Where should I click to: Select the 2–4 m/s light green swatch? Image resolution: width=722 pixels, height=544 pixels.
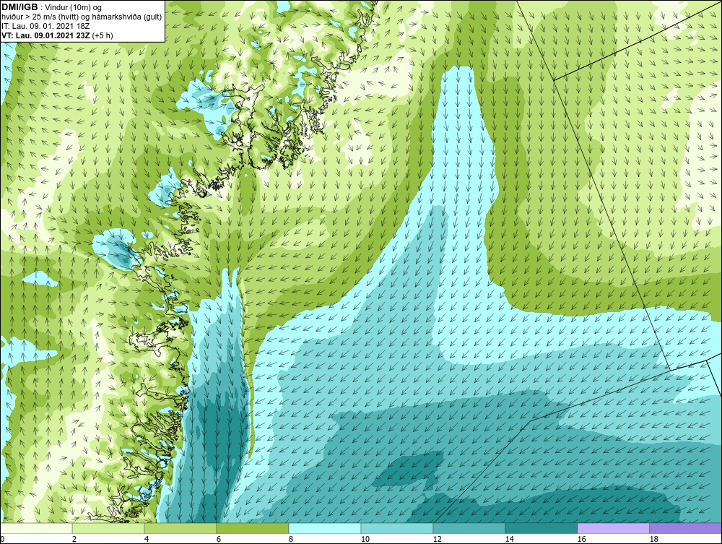109,528
